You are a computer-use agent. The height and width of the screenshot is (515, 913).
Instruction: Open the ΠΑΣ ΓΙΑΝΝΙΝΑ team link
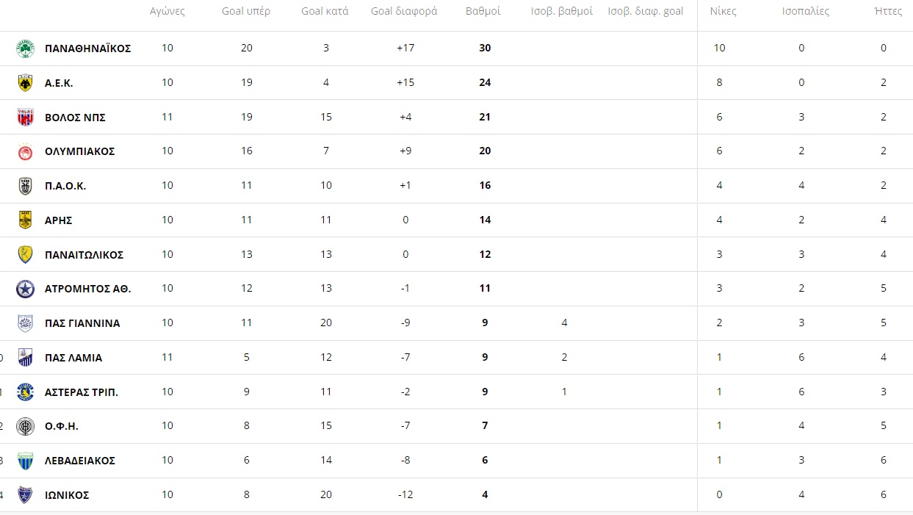(x=82, y=323)
